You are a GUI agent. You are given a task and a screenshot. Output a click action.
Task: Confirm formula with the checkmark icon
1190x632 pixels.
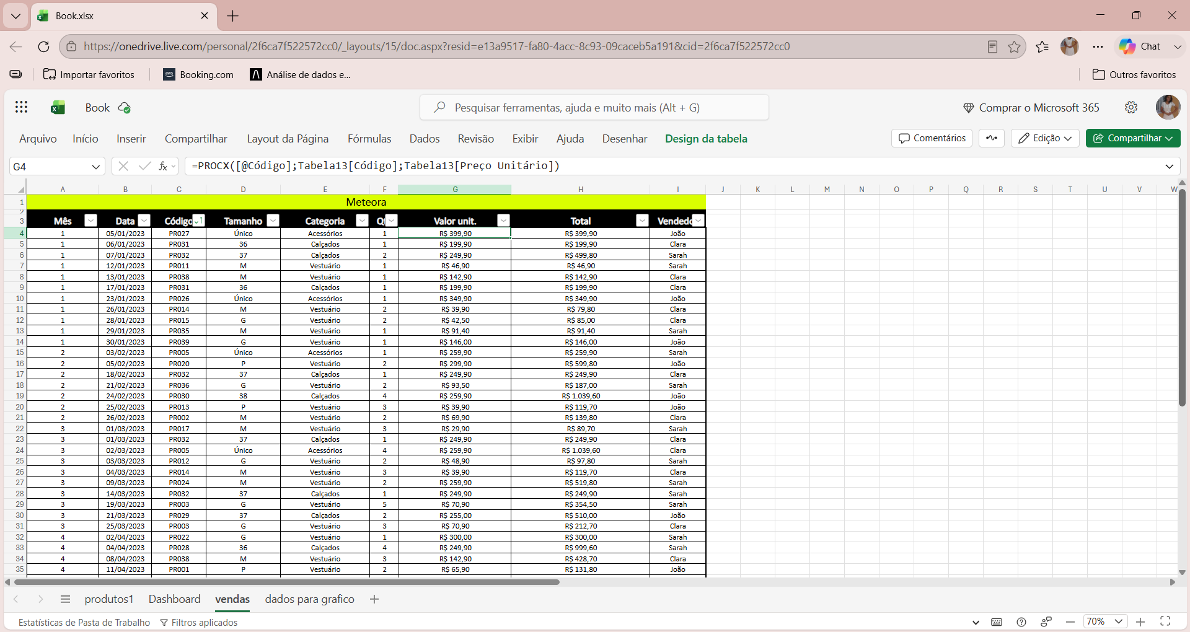click(144, 166)
